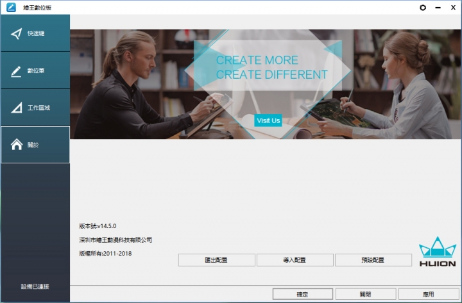Close the window with the X button

pos(453,8)
